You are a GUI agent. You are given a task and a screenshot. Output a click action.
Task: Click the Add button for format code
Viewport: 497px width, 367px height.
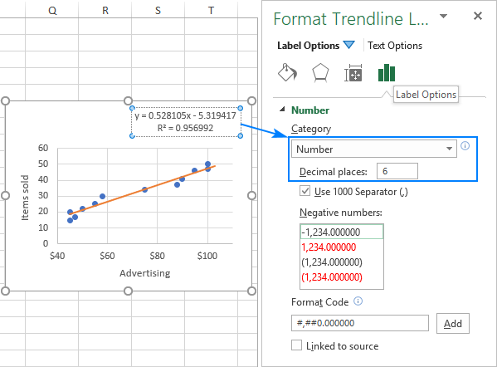[453, 324]
